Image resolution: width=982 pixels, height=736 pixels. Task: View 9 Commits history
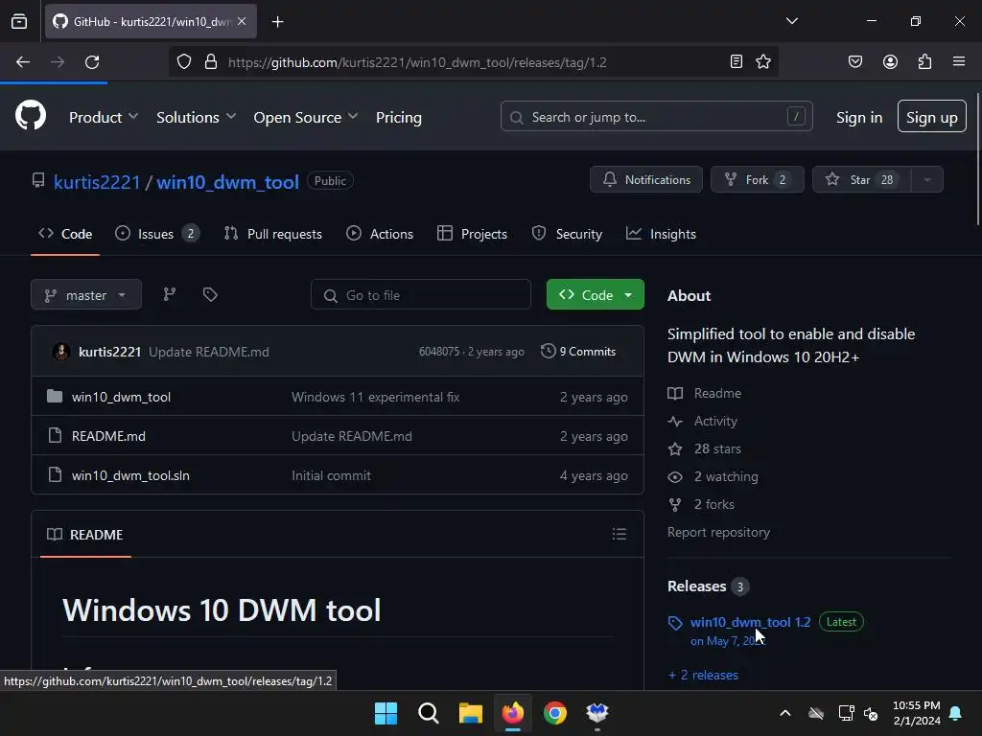pos(578,351)
